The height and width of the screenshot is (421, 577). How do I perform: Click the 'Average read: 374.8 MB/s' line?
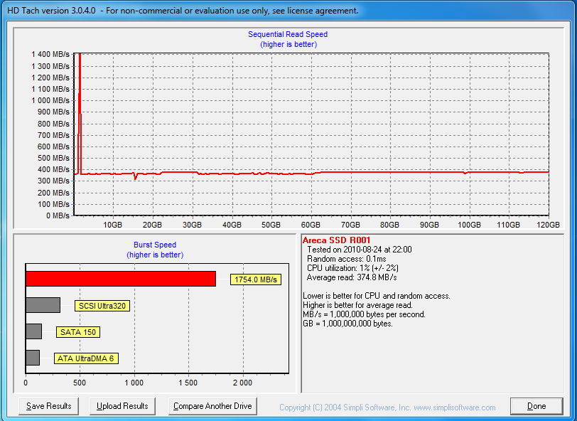pos(352,277)
